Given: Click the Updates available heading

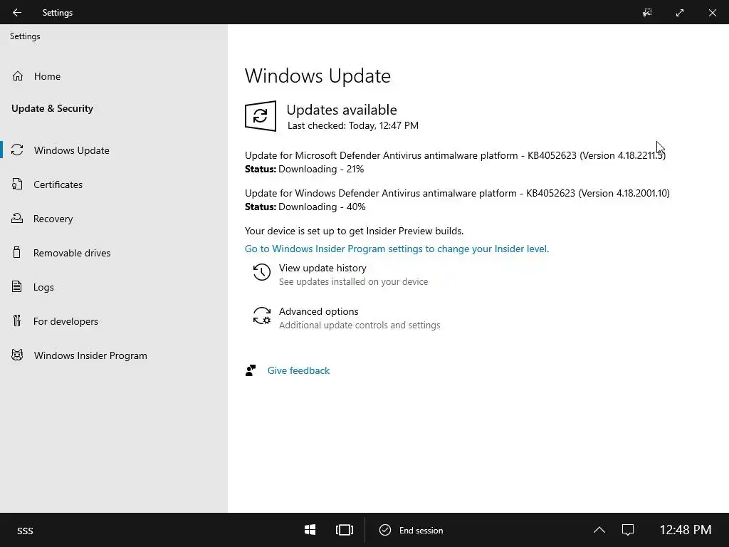Looking at the screenshot, I should (x=342, y=110).
